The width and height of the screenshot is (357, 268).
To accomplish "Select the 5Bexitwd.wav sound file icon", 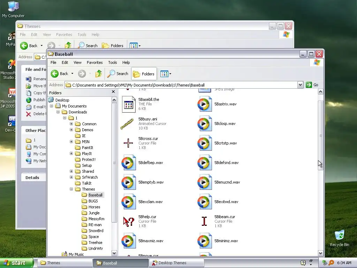I will point(204,202).
